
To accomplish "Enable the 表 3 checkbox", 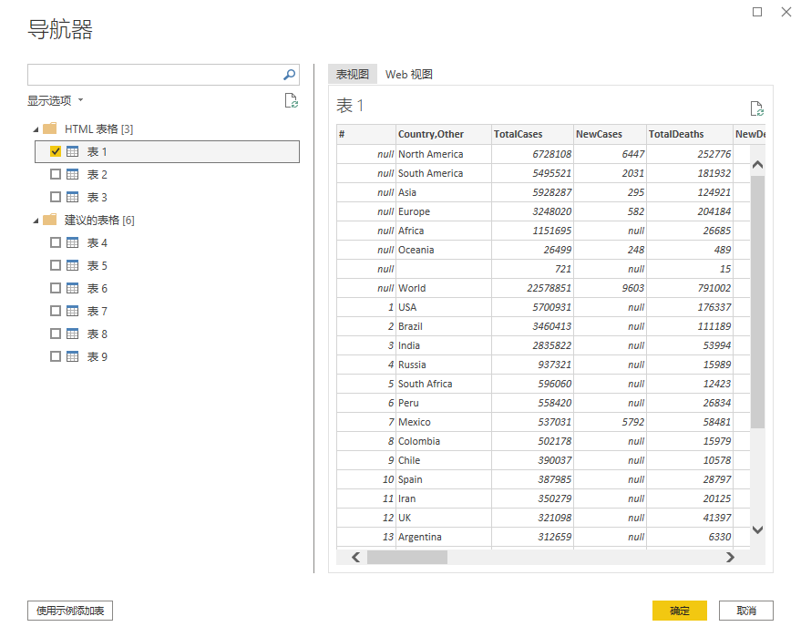I will pos(56,198).
